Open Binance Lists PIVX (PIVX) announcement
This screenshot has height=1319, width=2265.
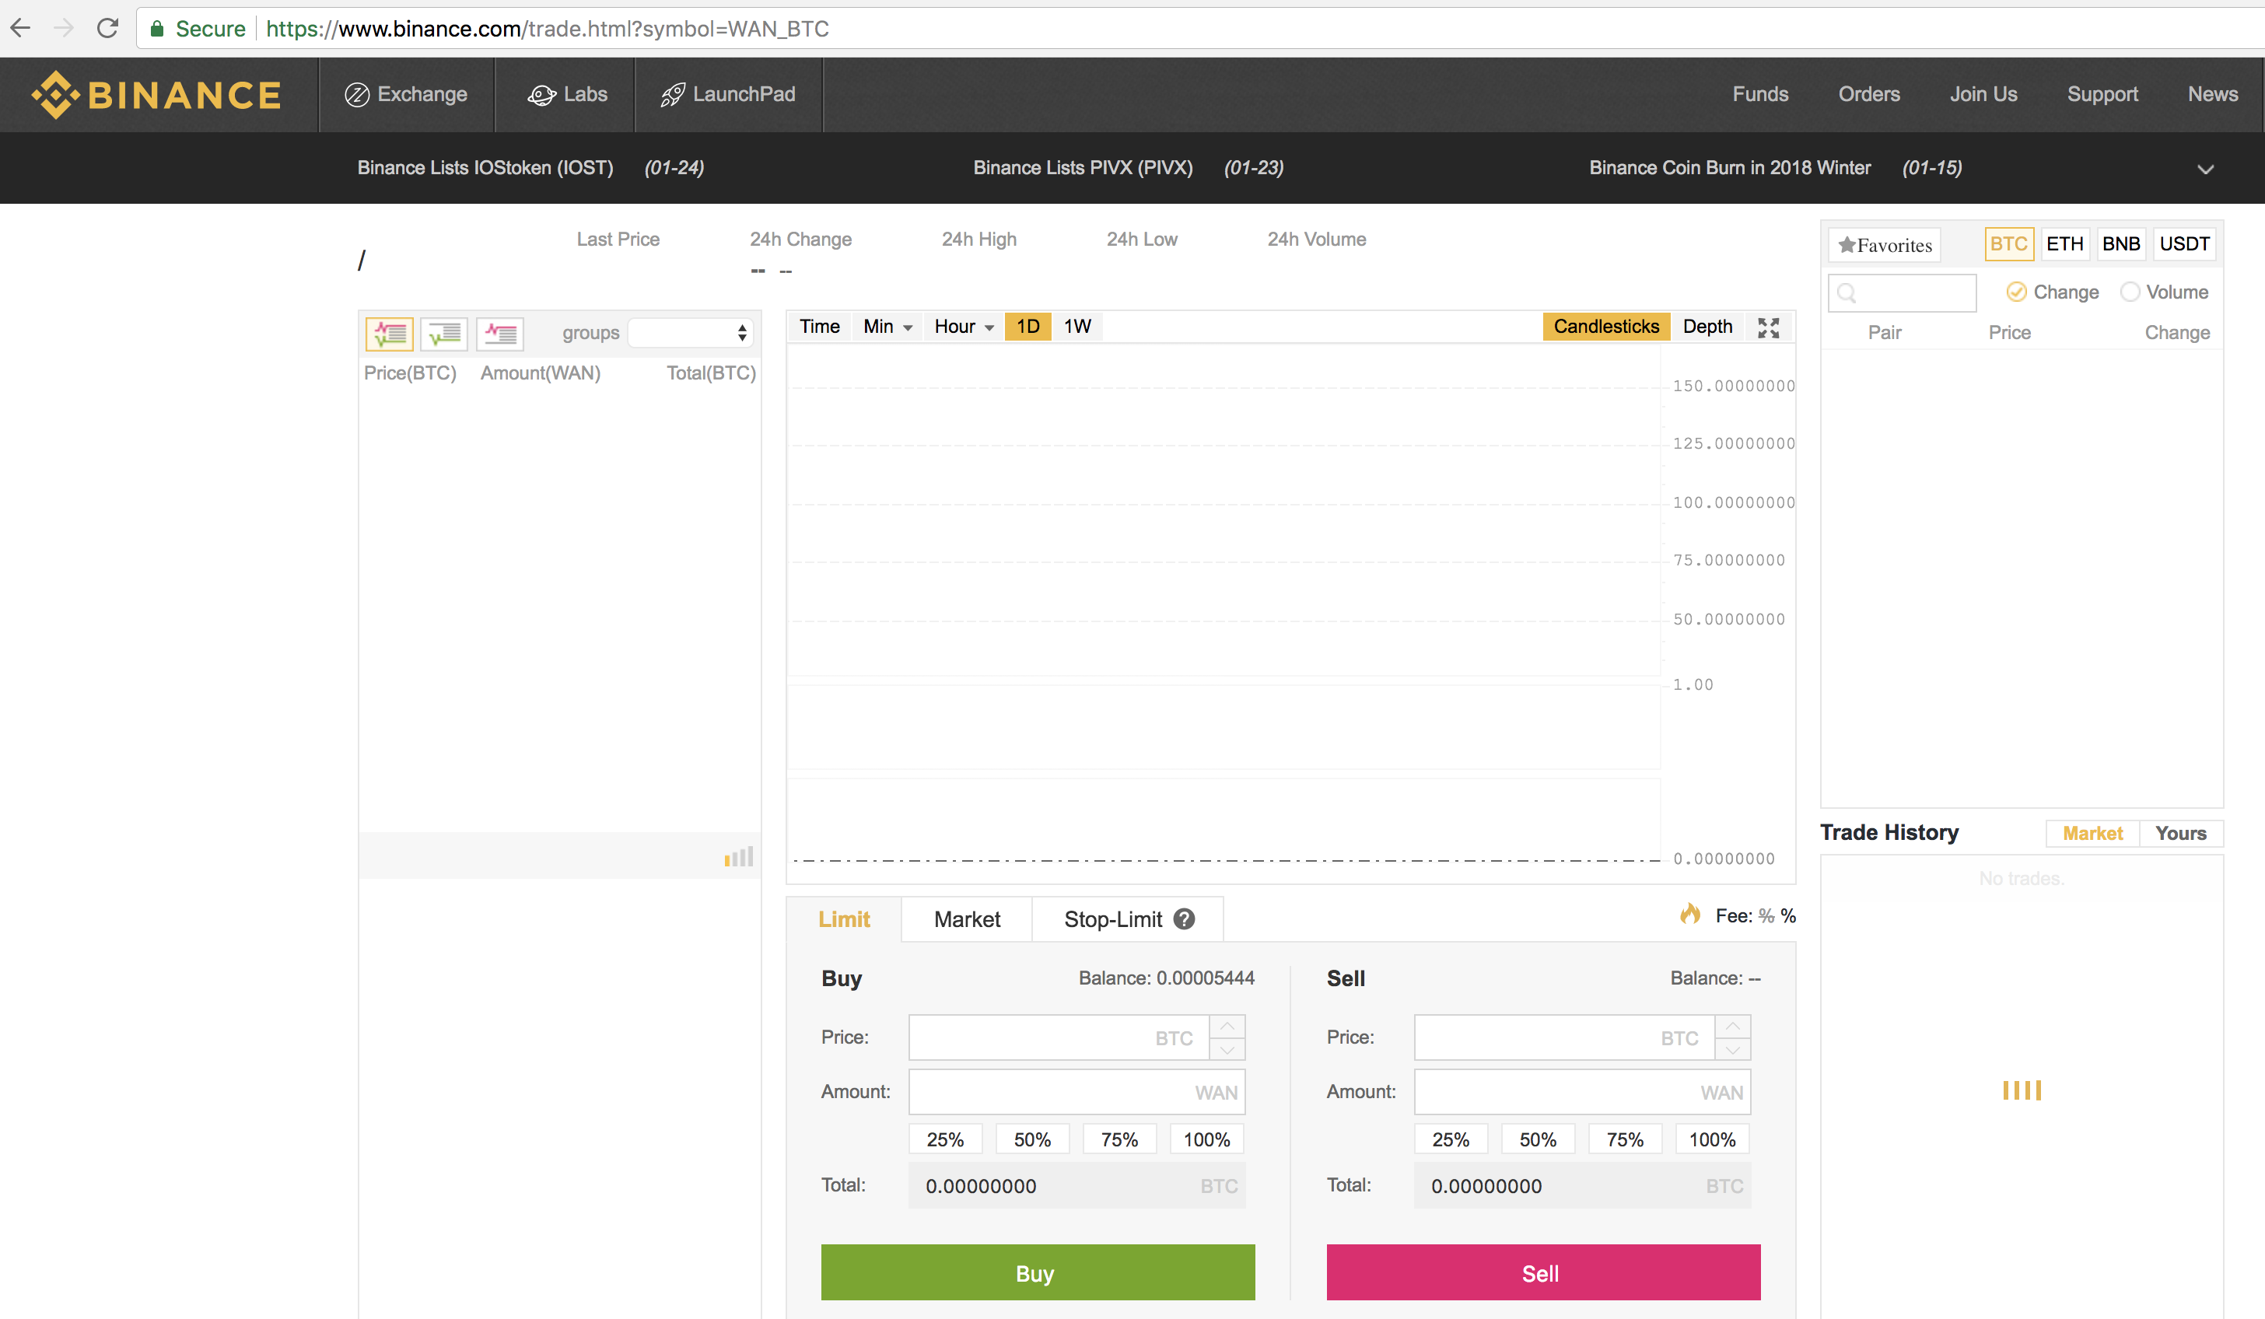[x=1083, y=168]
